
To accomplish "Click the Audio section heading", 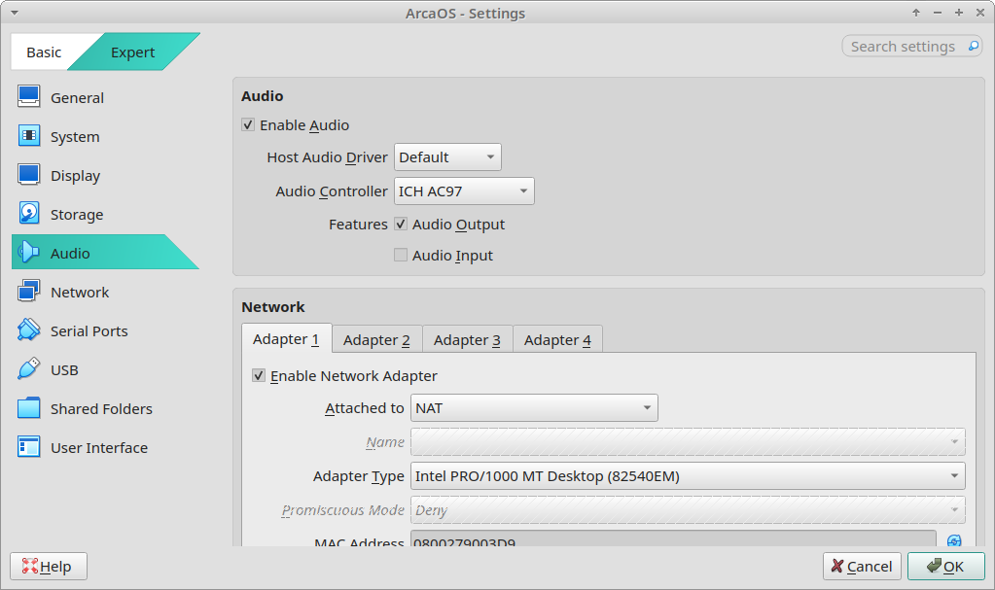I will (x=262, y=96).
